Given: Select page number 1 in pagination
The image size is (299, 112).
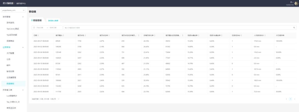Looking at the screenshot, I should click(x=291, y=99).
